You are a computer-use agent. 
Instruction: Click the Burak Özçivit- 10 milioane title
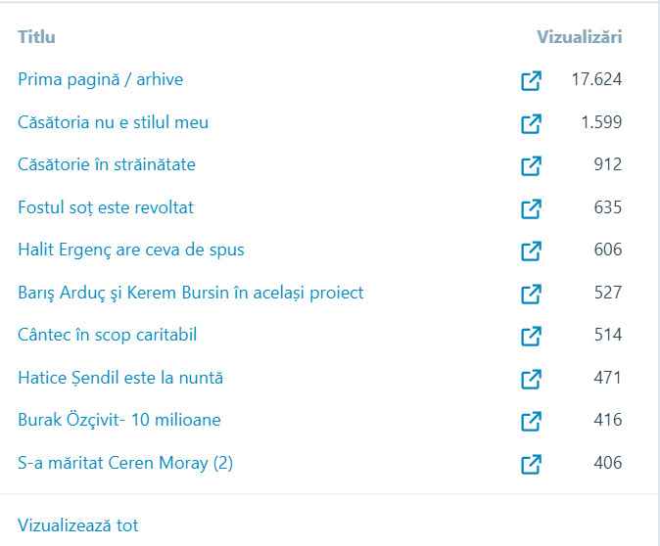click(x=119, y=421)
